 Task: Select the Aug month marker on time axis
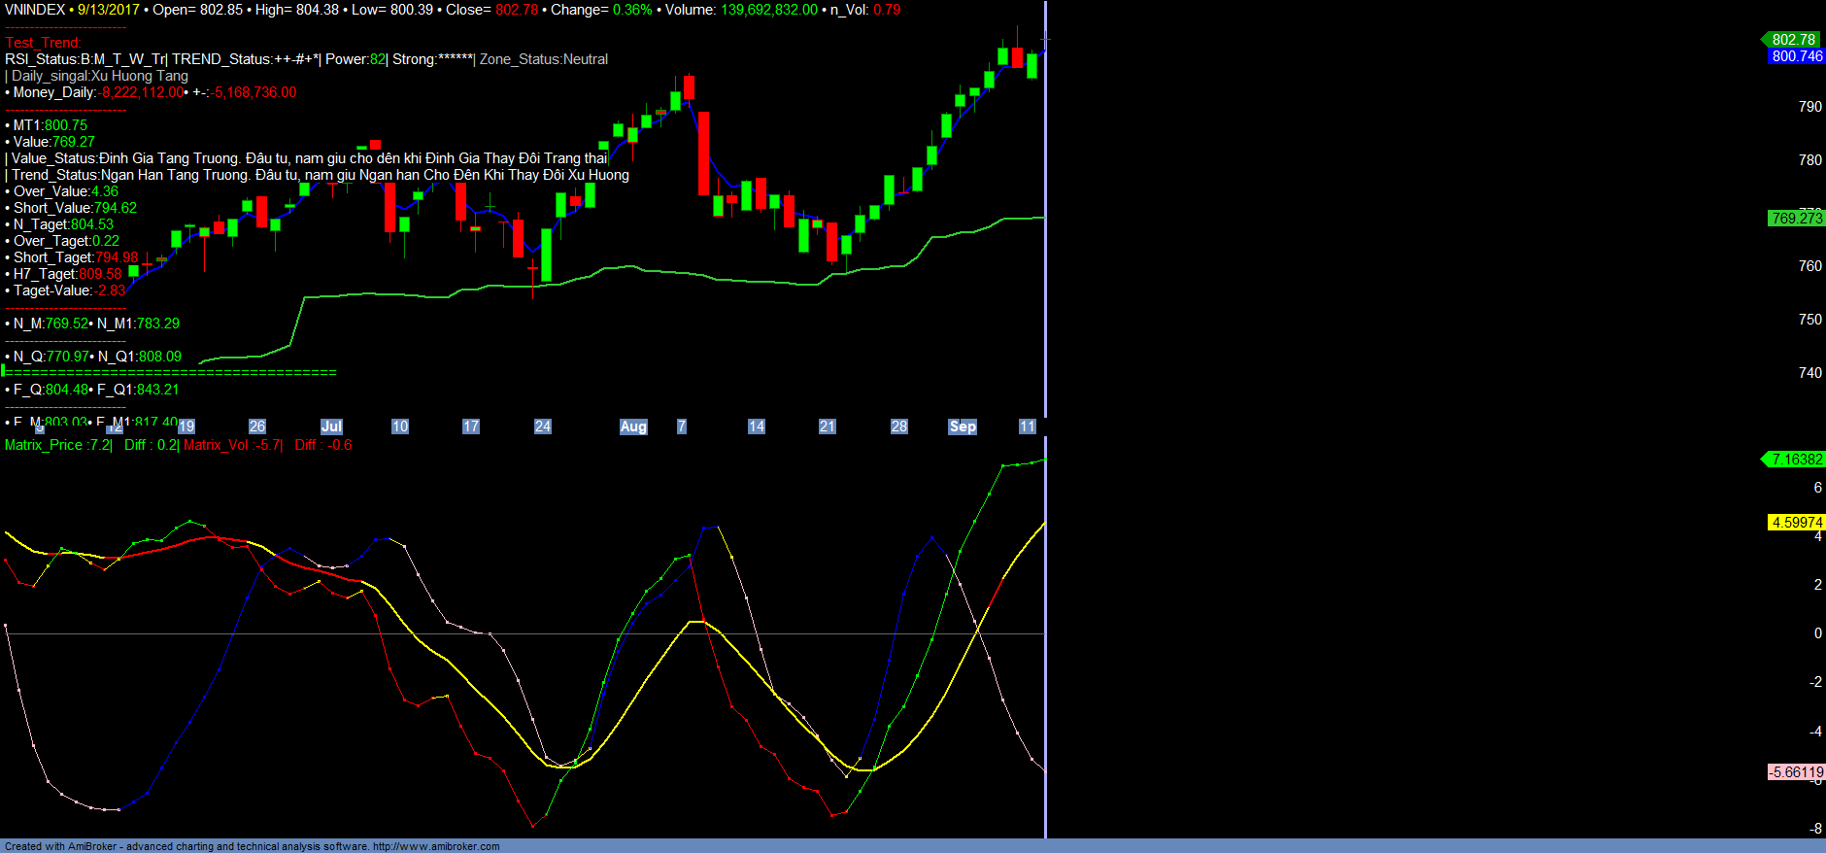tap(633, 426)
